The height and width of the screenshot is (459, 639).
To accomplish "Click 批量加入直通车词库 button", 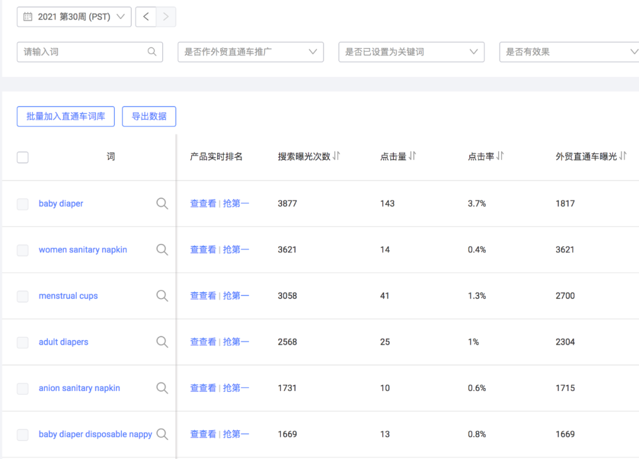I will pos(66,117).
